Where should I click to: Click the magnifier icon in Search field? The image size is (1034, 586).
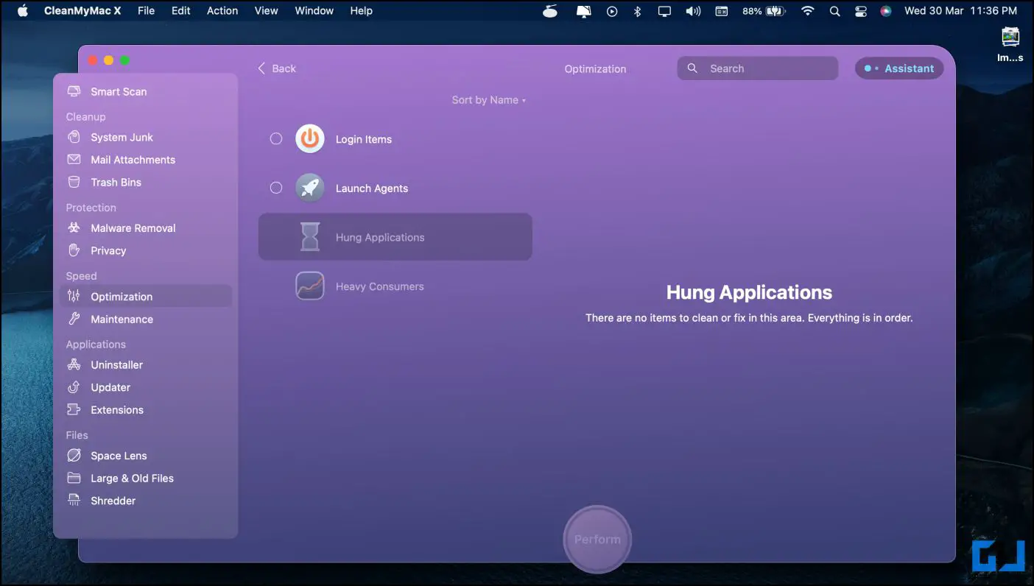(692, 68)
